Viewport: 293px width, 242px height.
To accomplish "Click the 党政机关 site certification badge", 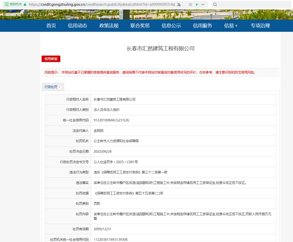I will (x=13, y=5).
